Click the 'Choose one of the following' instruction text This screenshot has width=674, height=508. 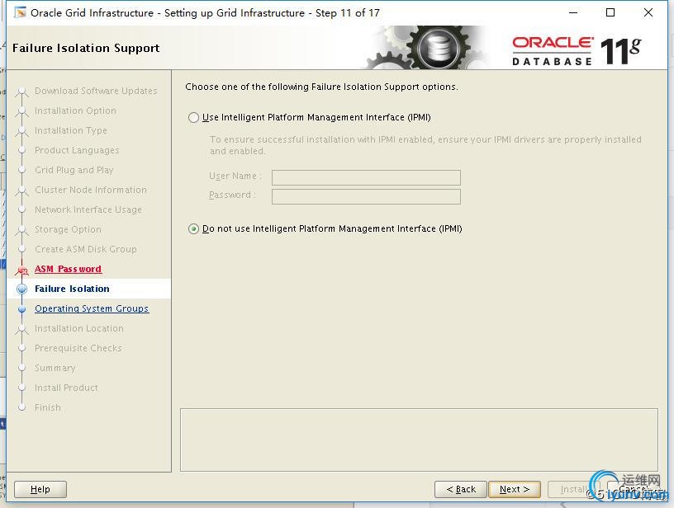[x=321, y=87]
